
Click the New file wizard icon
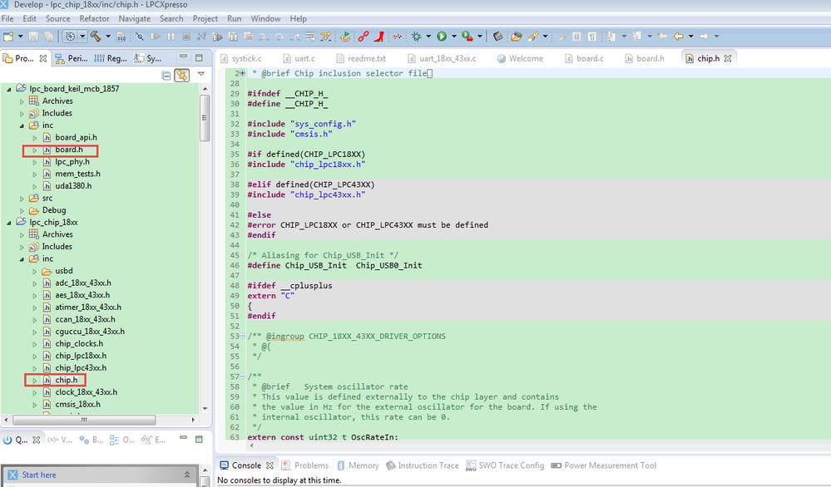pyautogui.click(x=8, y=37)
